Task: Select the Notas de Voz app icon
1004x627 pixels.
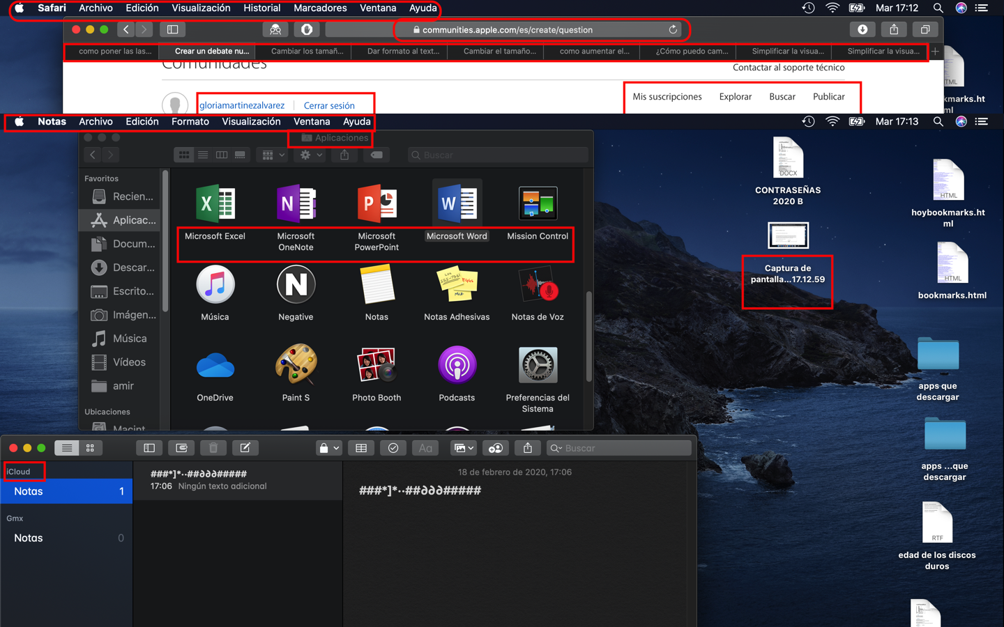Action: tap(538, 284)
